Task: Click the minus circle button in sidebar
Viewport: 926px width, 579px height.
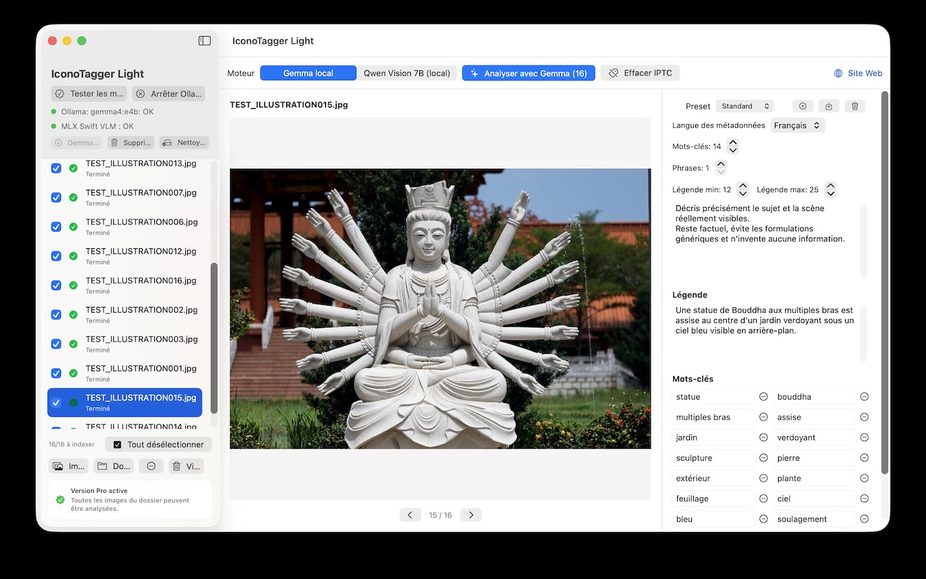Action: (x=151, y=466)
